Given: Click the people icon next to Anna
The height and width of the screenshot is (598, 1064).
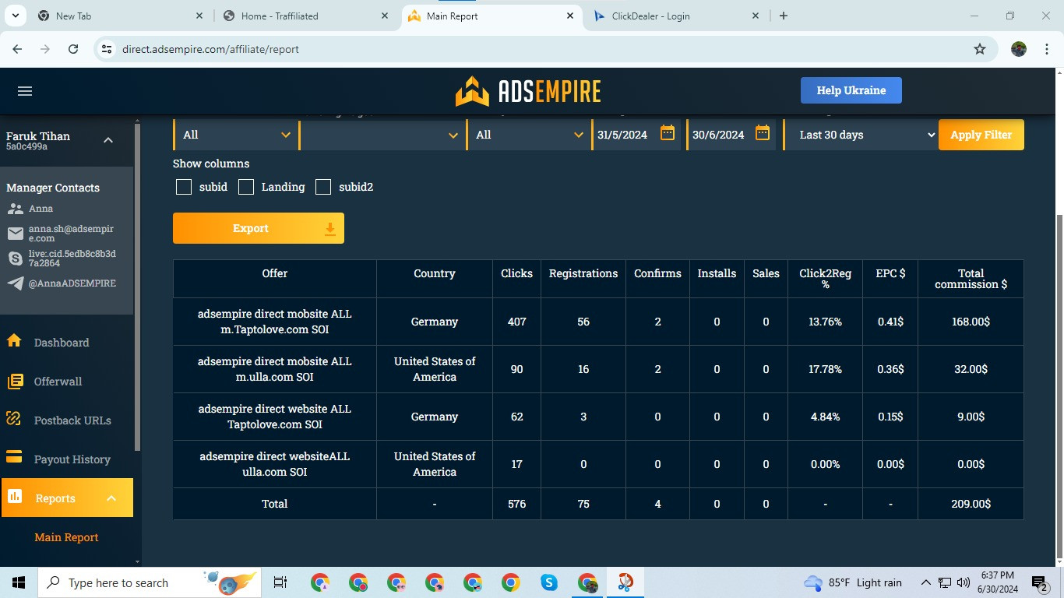Looking at the screenshot, I should [x=15, y=209].
